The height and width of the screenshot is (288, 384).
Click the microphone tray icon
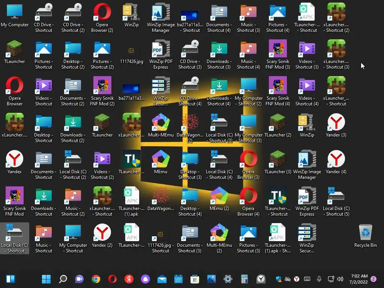point(319,279)
